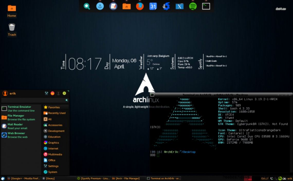Click the search icon in the menu search field

click(x=67, y=100)
